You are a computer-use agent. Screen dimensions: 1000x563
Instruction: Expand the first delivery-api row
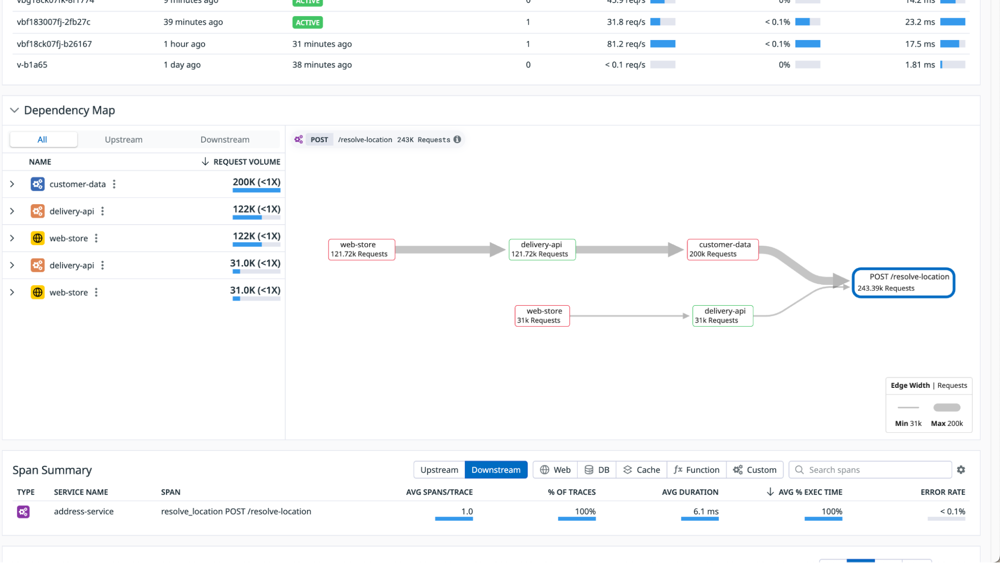click(12, 211)
